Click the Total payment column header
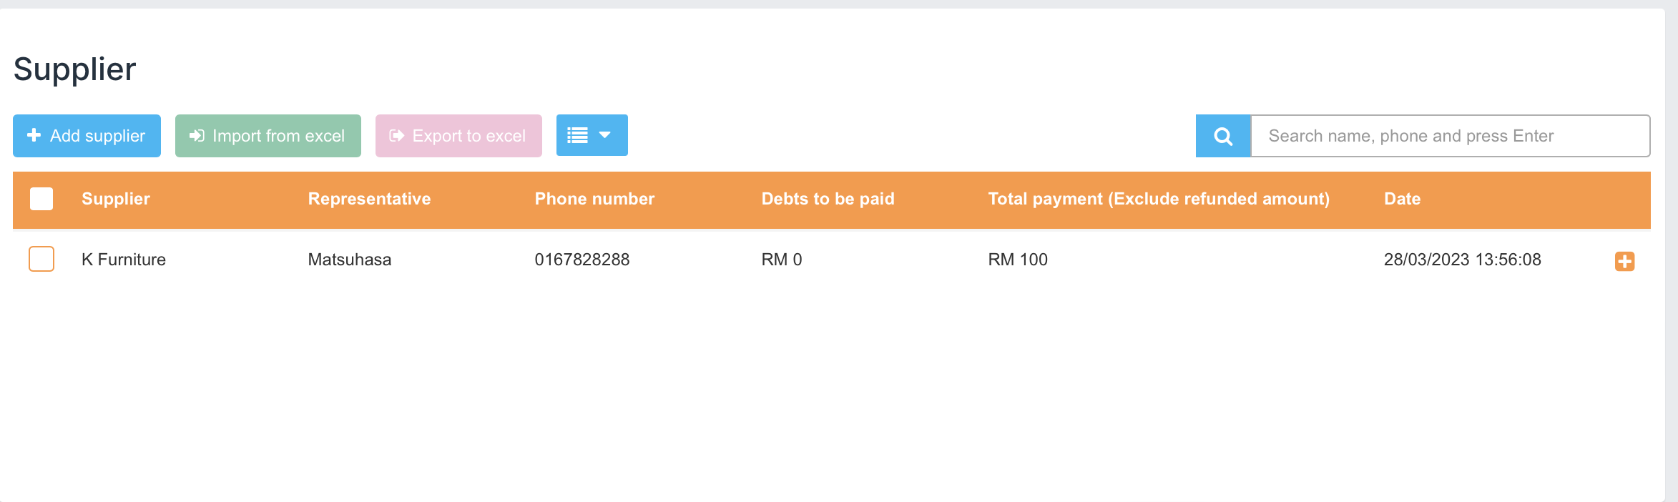Viewport: 1678px width, 502px height. [x=1158, y=199]
